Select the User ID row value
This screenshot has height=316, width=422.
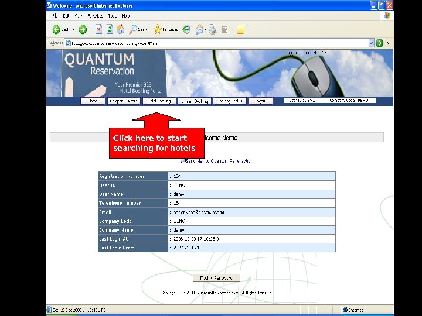179,185
